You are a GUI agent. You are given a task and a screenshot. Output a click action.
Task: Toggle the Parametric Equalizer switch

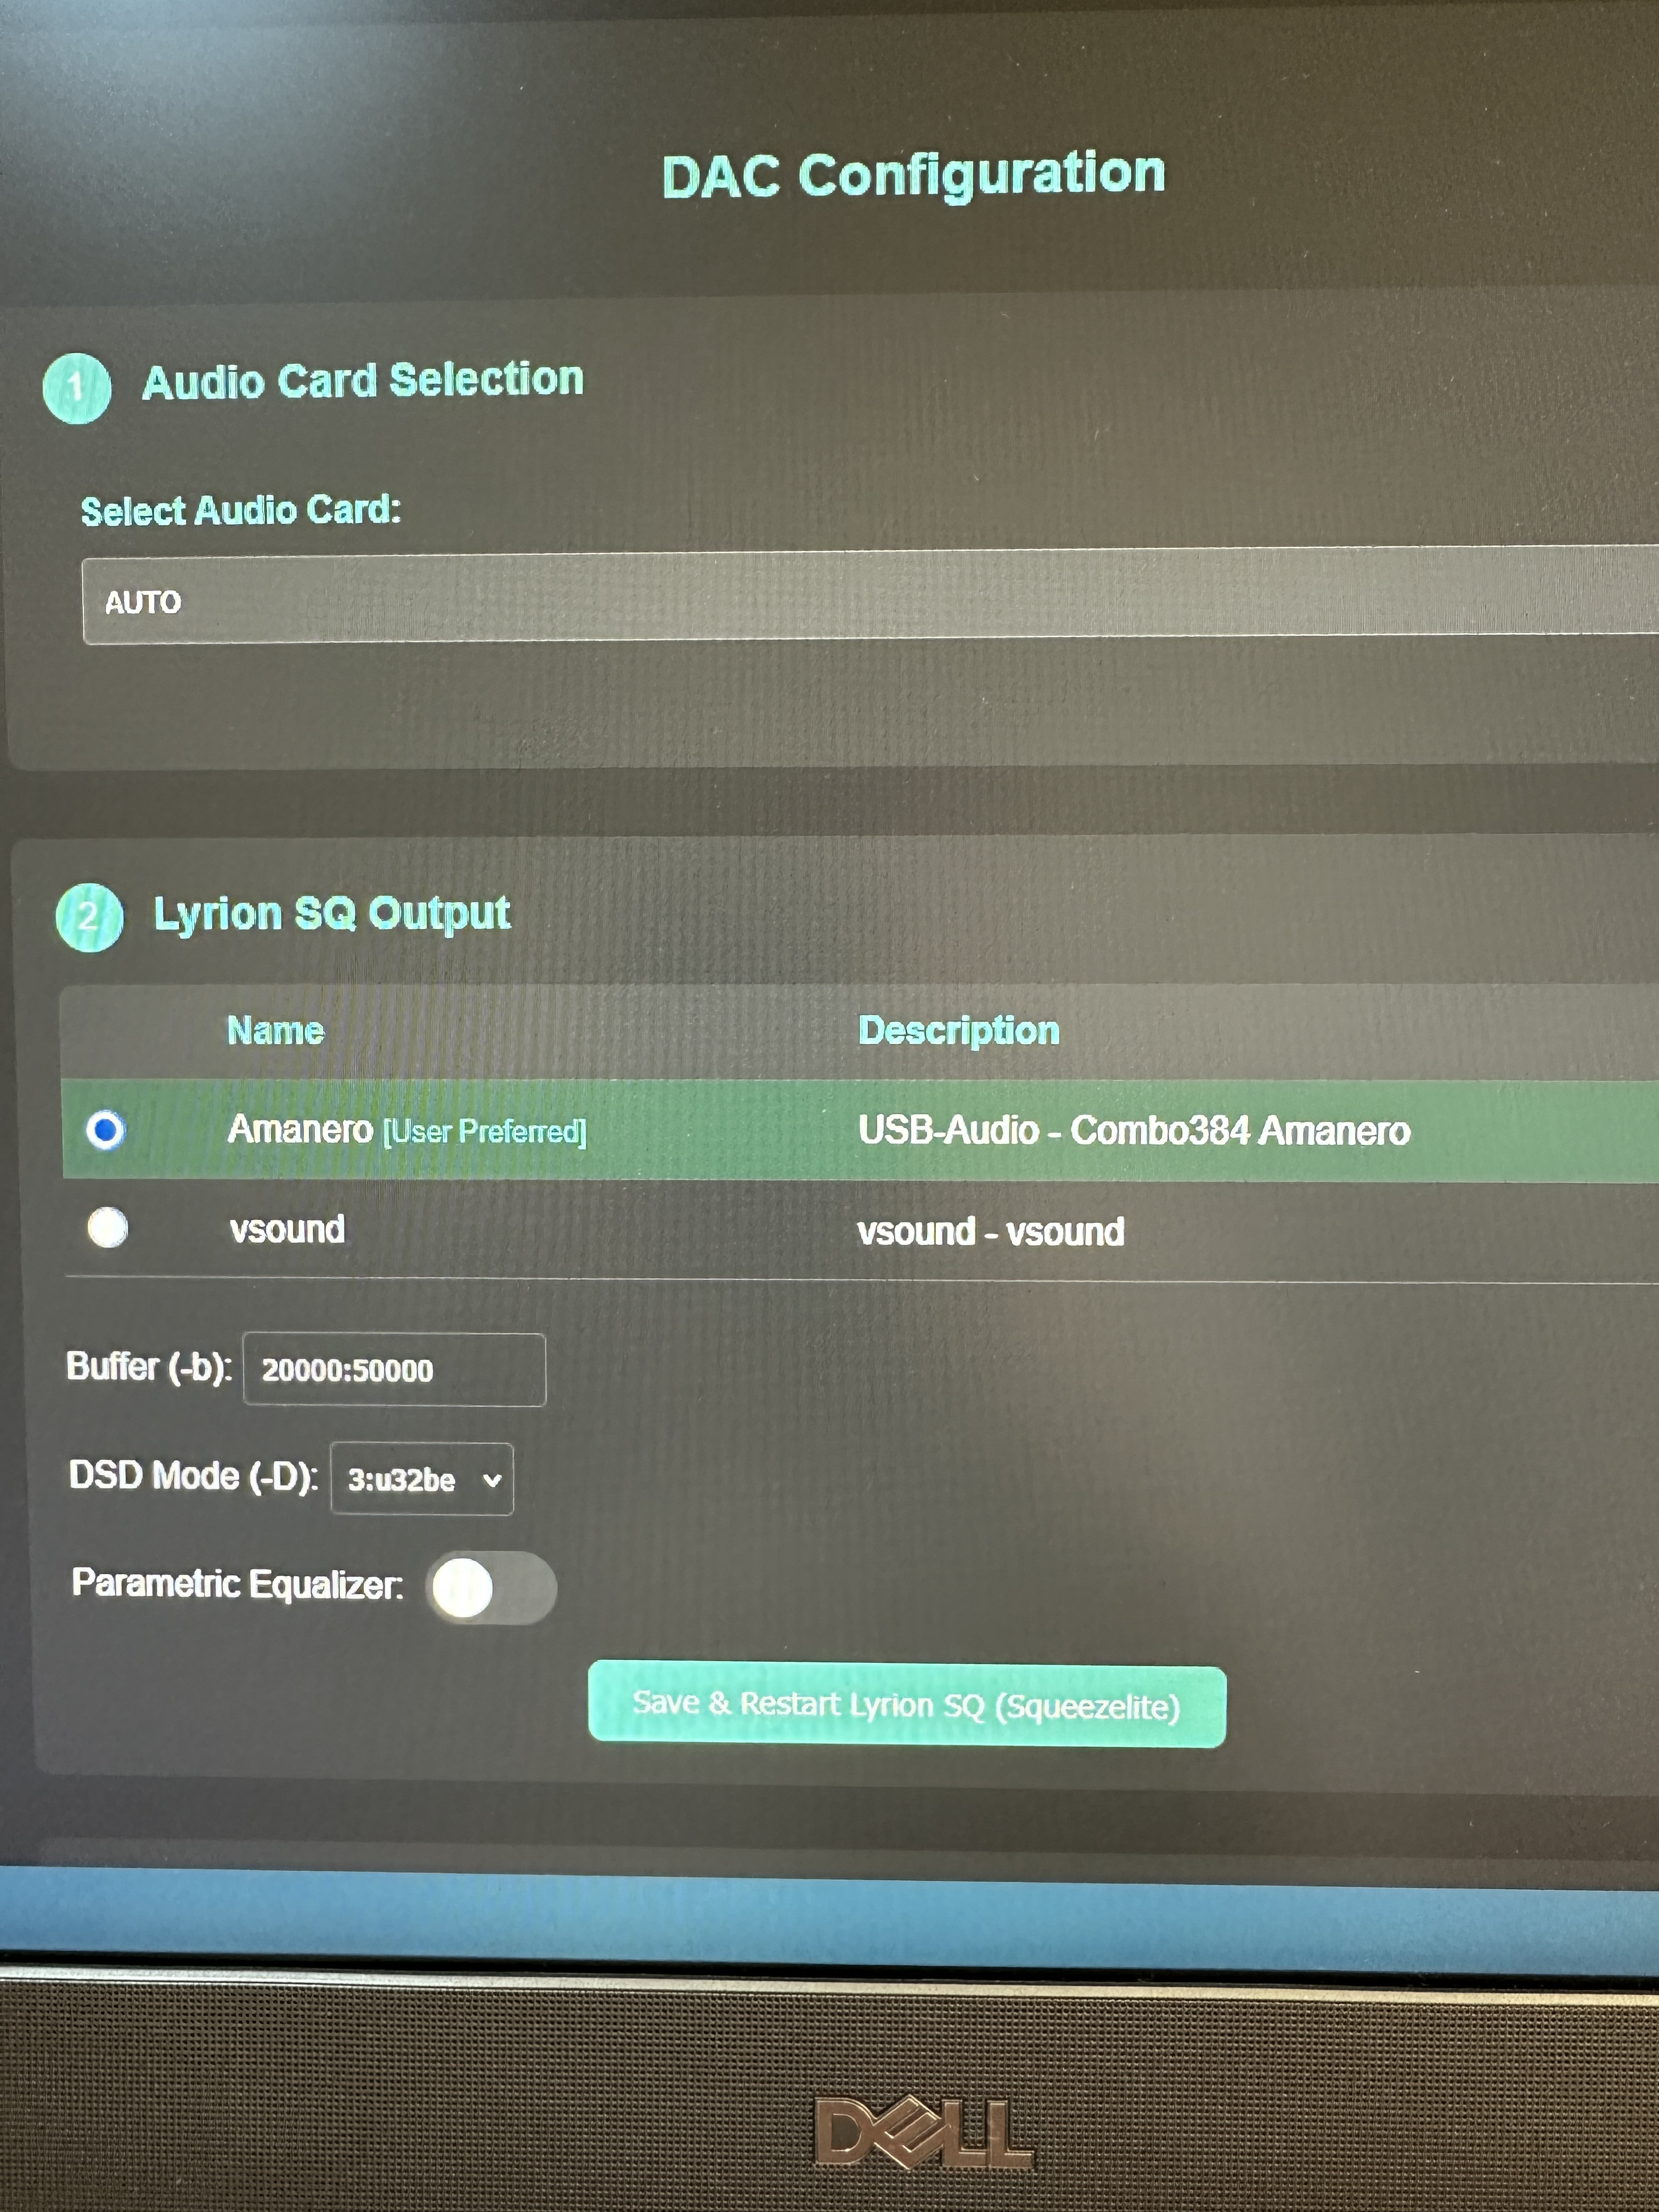pyautogui.click(x=491, y=1587)
